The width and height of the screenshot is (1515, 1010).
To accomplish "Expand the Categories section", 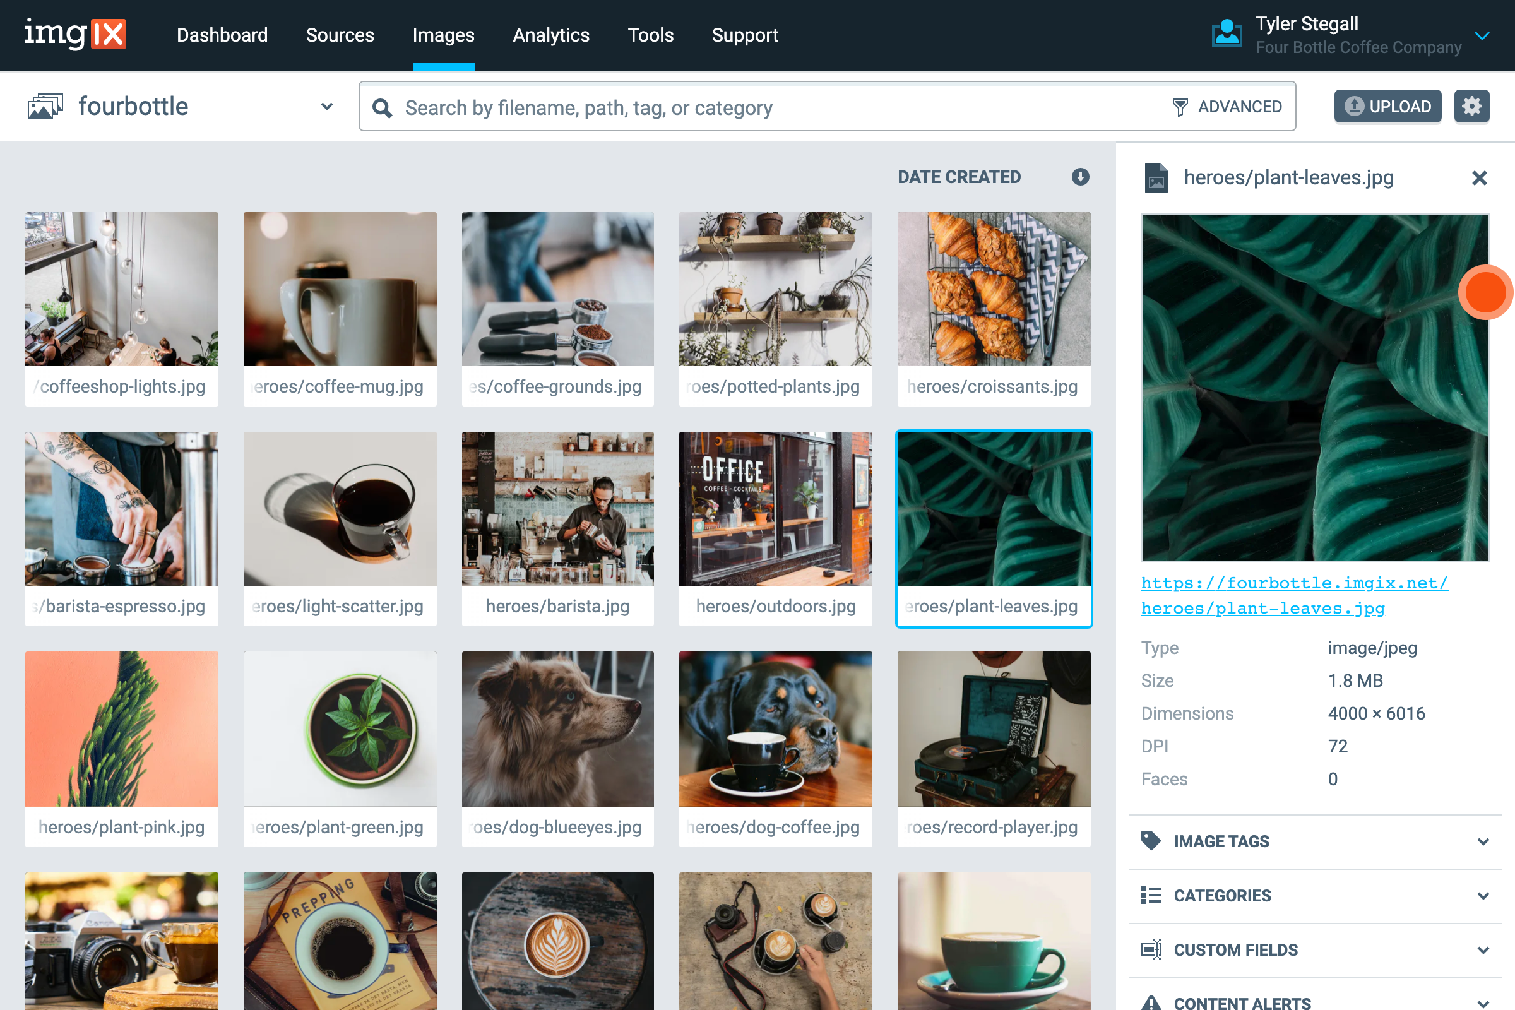I will coord(1483,895).
